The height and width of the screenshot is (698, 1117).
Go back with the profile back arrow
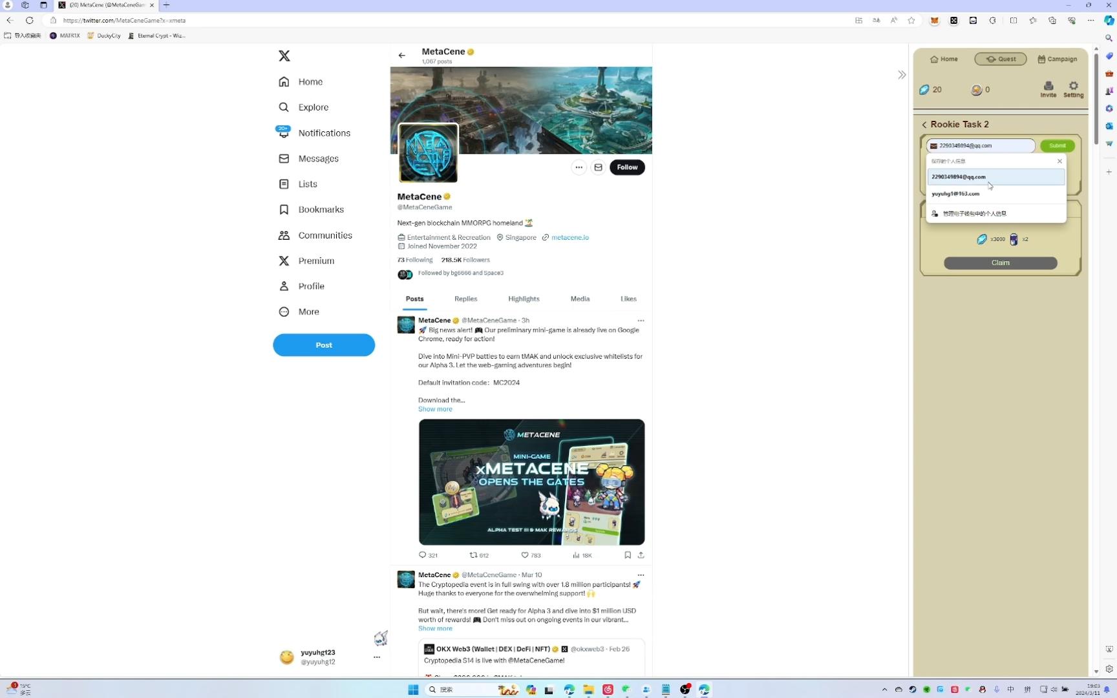[402, 56]
